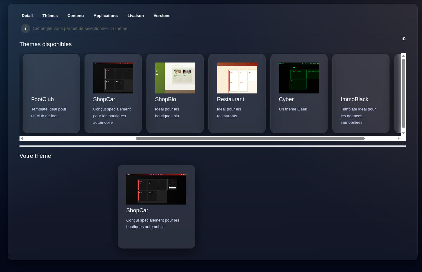Go to the Livaison tab
This screenshot has height=272, width=422.
[136, 16]
